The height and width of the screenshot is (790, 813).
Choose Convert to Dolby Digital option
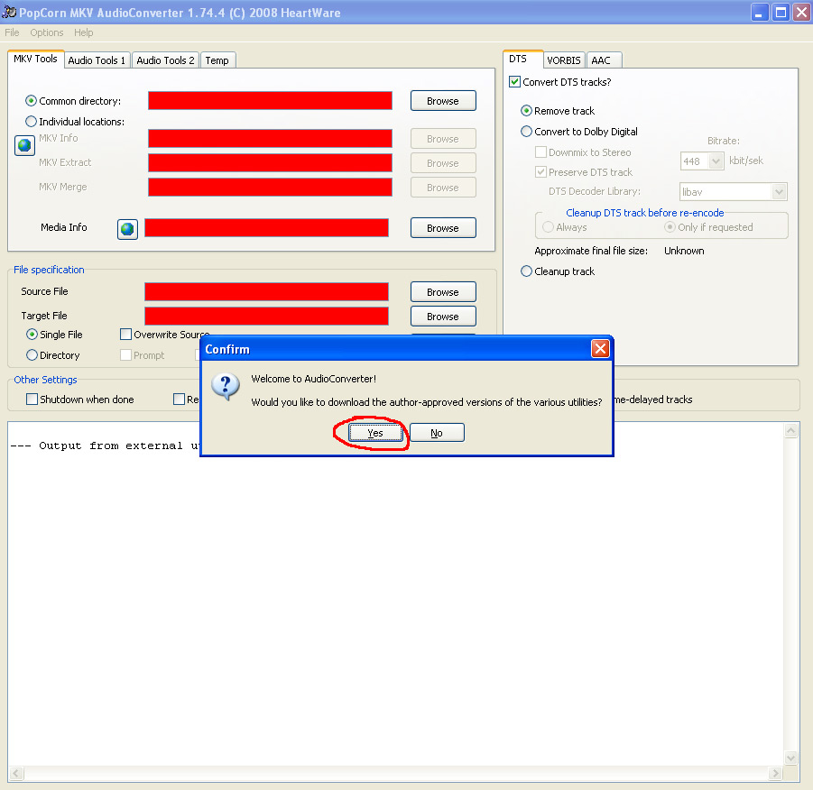pos(527,132)
